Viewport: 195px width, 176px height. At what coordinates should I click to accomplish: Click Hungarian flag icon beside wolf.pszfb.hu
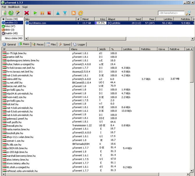click(4, 122)
